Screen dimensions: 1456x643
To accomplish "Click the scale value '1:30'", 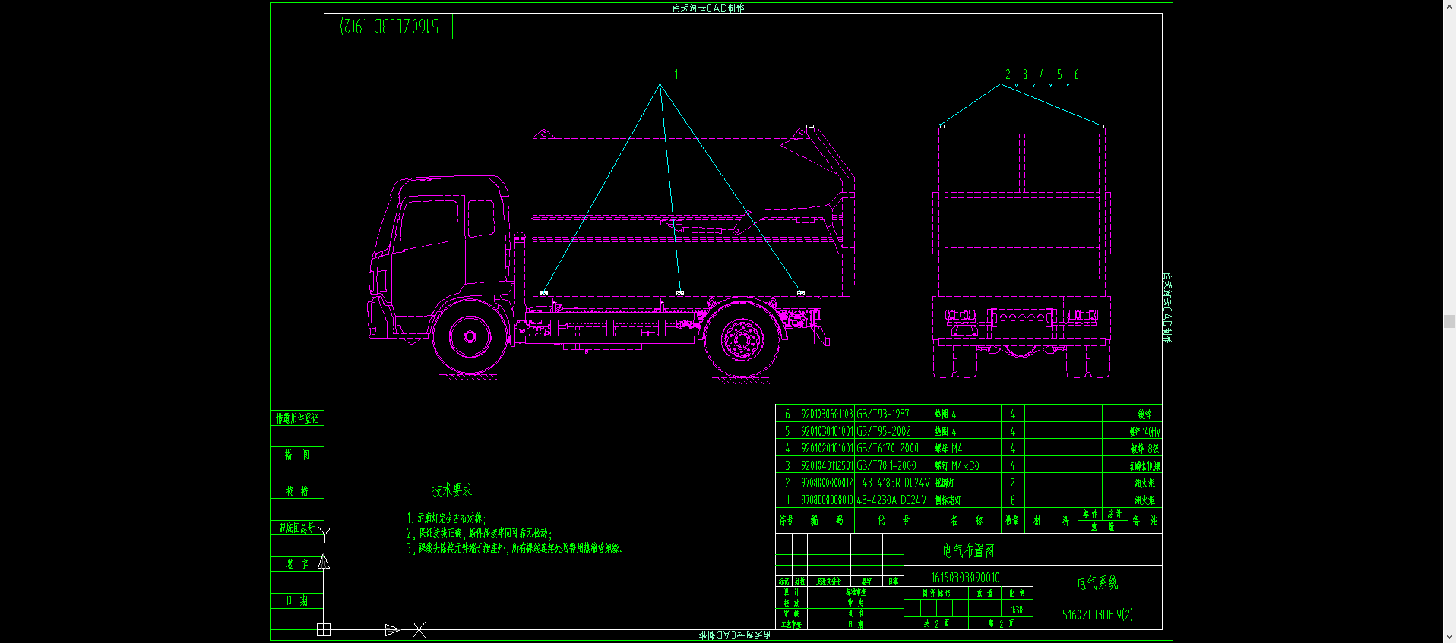I will [x=1017, y=610].
